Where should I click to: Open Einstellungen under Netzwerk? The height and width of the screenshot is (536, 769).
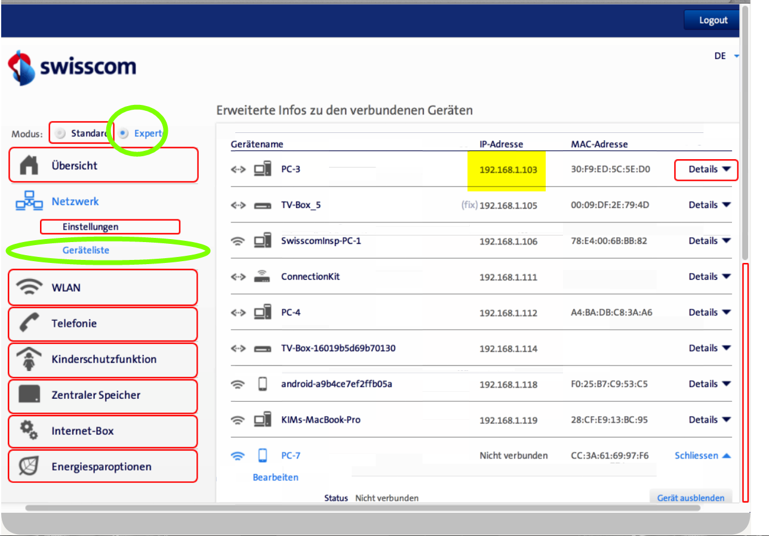click(x=90, y=227)
